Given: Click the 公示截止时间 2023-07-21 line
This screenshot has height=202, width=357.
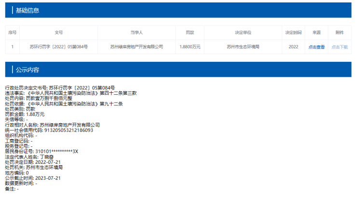Looking at the screenshot, I should [33, 178].
